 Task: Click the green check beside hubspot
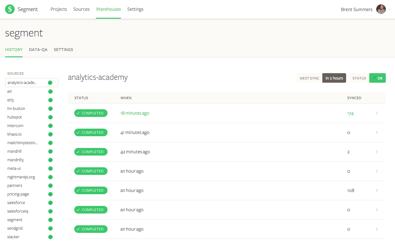coord(50,117)
